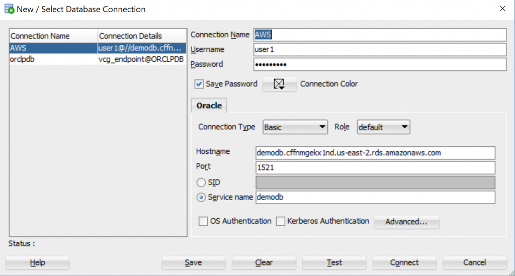This screenshot has width=515, height=276.
Task: Open the Role dropdown
Action: [x=383, y=127]
